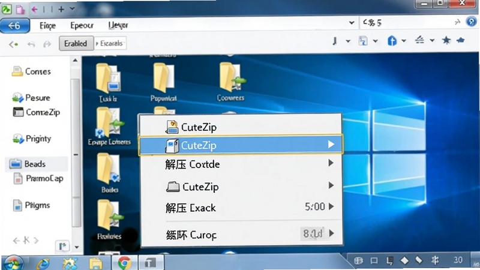Open dropdown next to pin icon

(348, 41)
